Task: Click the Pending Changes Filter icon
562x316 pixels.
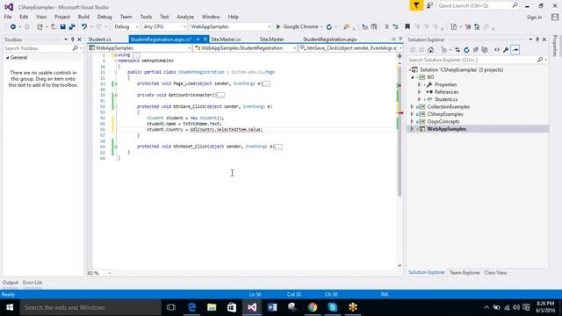Action: click(x=444, y=50)
